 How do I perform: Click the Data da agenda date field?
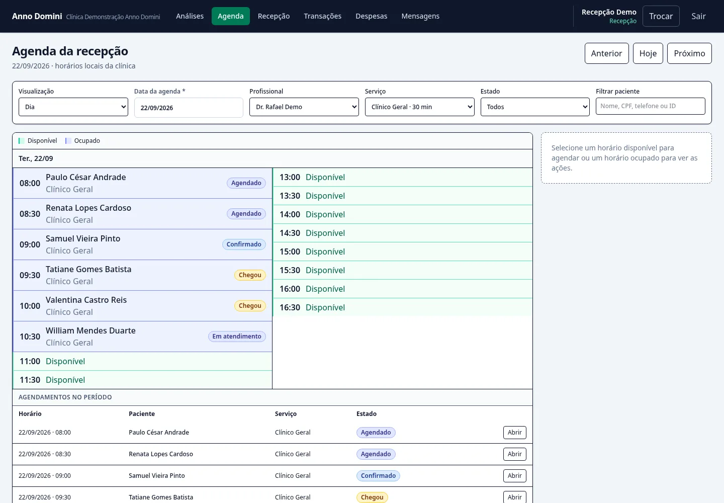point(189,108)
